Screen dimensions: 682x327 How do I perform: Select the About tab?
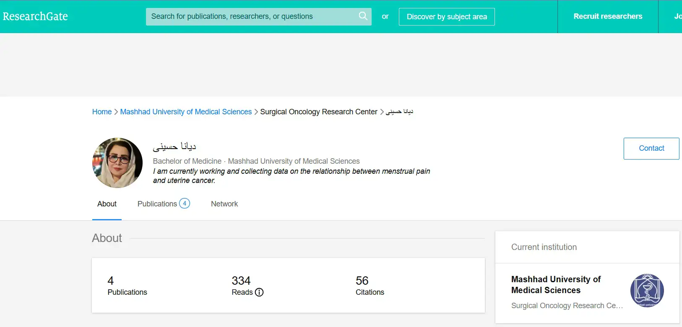(x=107, y=204)
